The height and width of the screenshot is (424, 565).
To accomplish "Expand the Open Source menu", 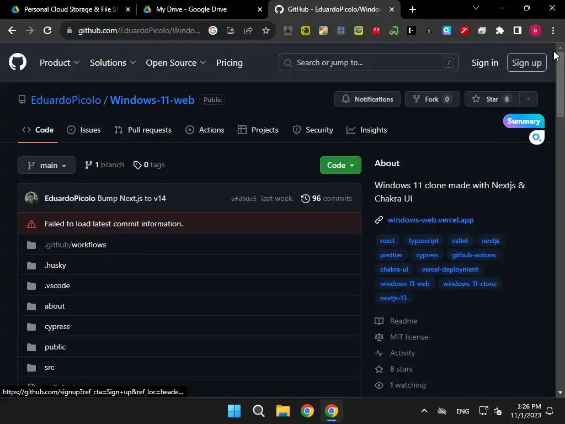I will tap(176, 63).
